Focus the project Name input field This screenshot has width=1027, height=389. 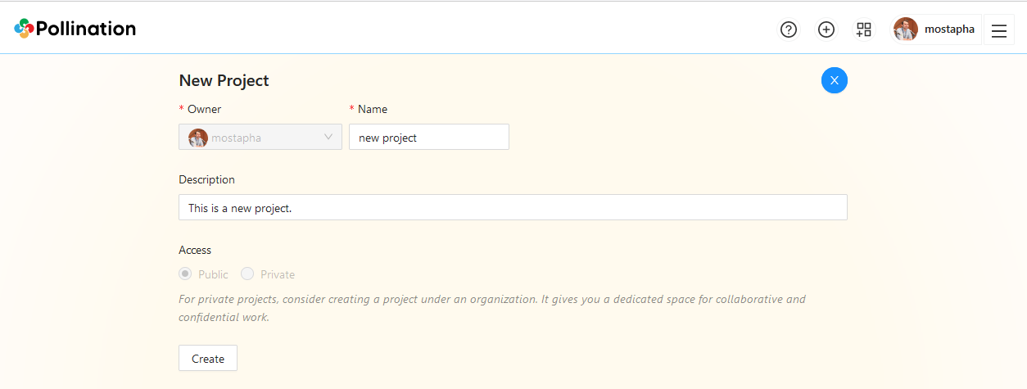(x=428, y=138)
